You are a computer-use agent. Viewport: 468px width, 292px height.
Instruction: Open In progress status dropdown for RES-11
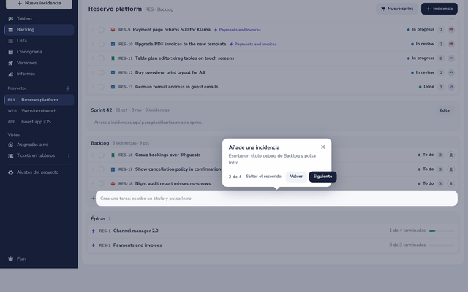(x=420, y=58)
